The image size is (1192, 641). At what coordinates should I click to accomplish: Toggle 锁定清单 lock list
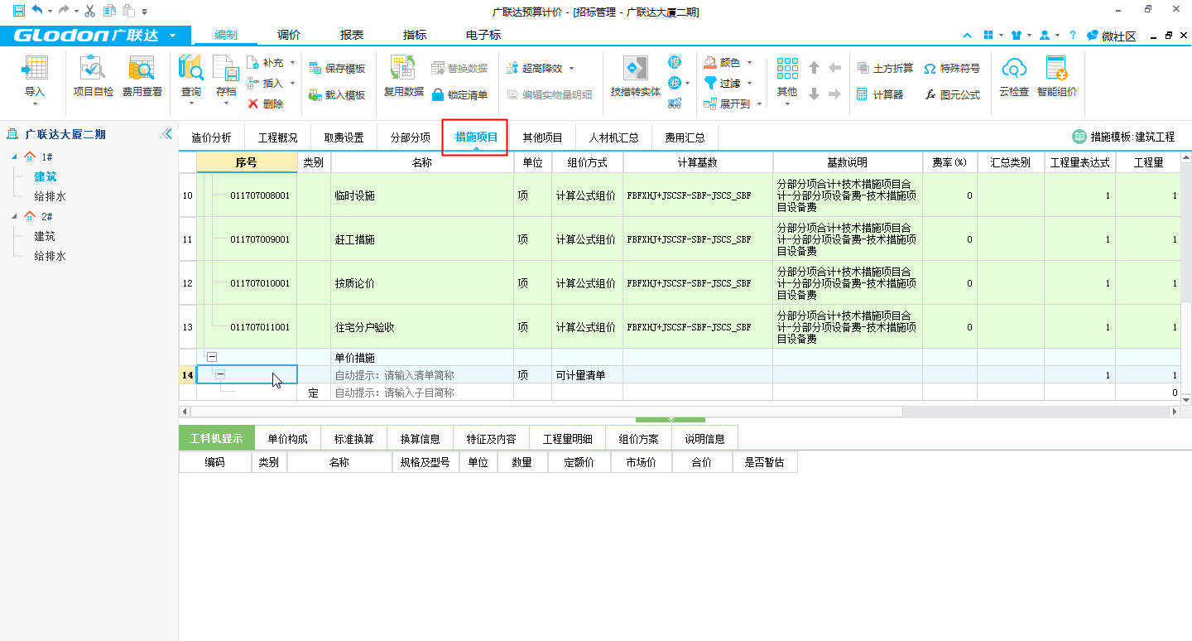pyautogui.click(x=459, y=94)
